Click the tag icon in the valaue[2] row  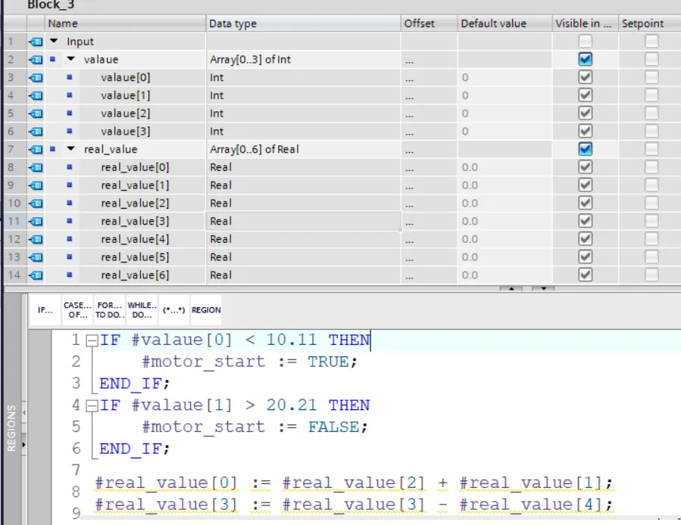[36, 113]
